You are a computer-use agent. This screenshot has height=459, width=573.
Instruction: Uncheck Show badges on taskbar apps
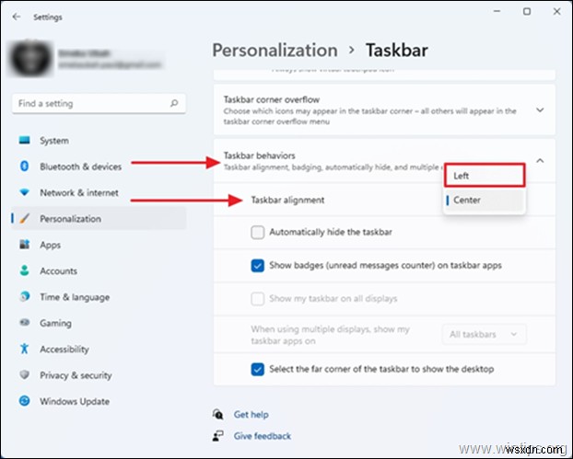tap(258, 266)
